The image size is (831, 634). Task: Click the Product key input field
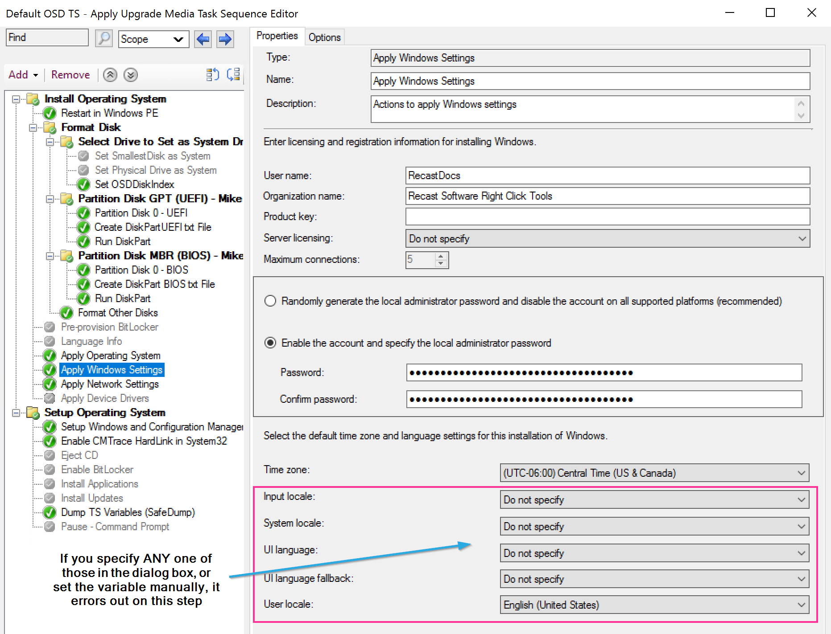pyautogui.click(x=607, y=217)
